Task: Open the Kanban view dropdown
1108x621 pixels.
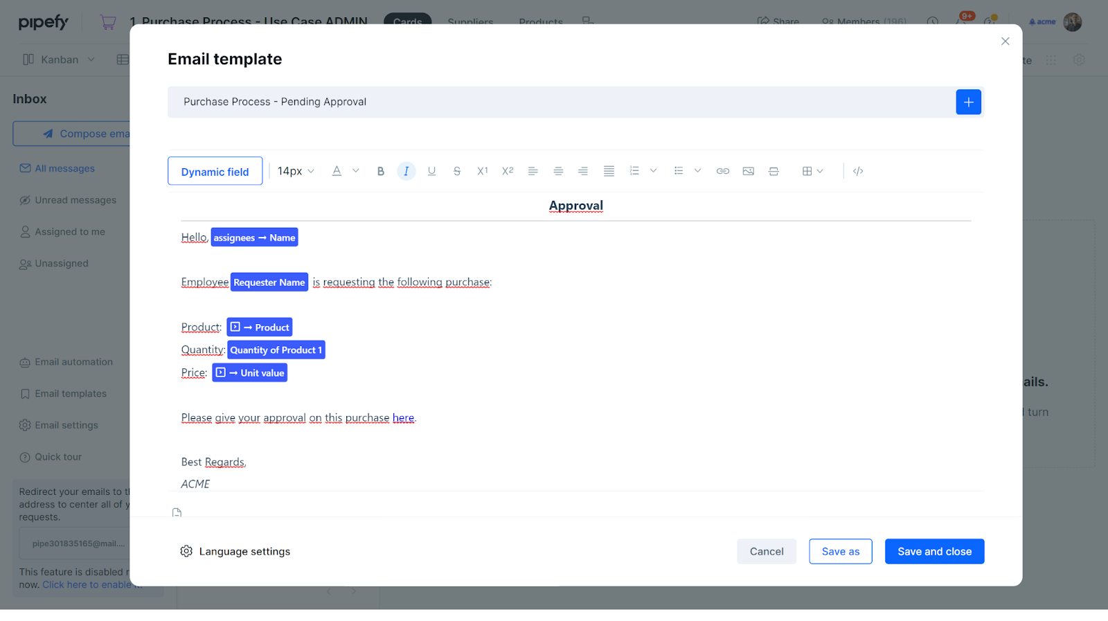Action: (59, 60)
